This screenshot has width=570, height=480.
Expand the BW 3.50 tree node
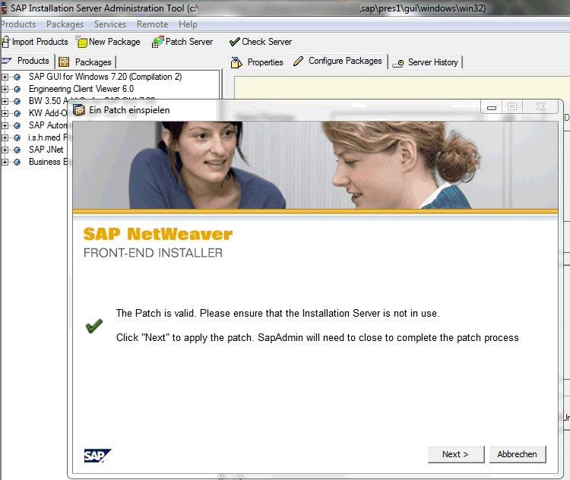[x=5, y=101]
